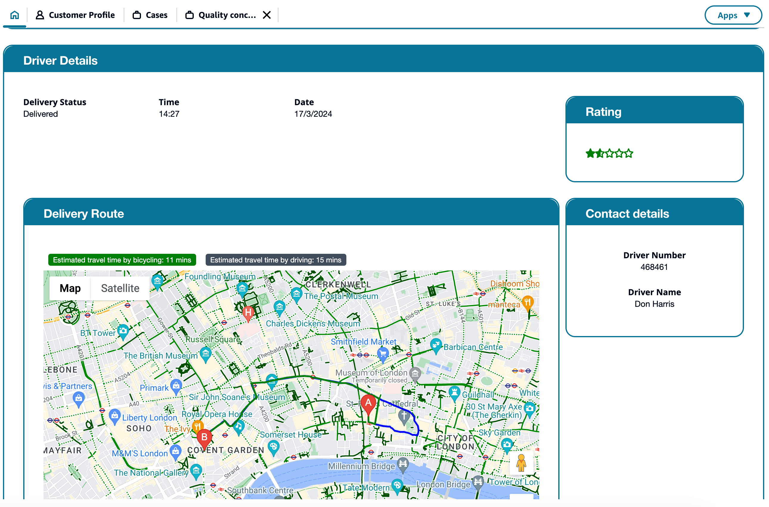Viewport: 769px width, 507px height.
Task: Open the Cases tab
Action: (x=150, y=15)
